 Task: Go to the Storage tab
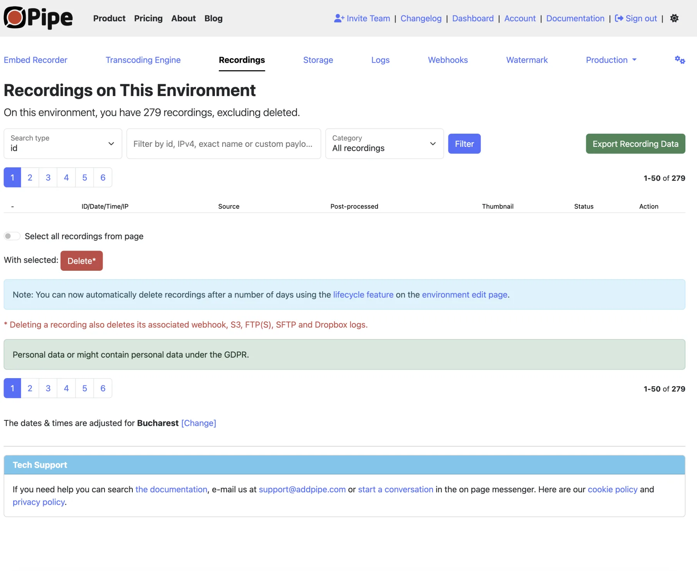point(318,60)
